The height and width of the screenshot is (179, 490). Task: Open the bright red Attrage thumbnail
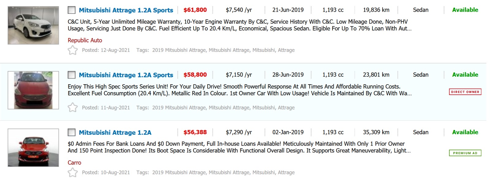[33, 148]
